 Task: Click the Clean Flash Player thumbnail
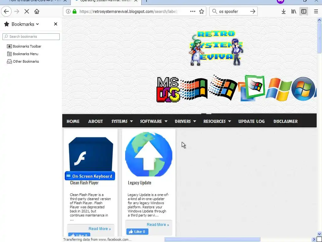(91, 154)
